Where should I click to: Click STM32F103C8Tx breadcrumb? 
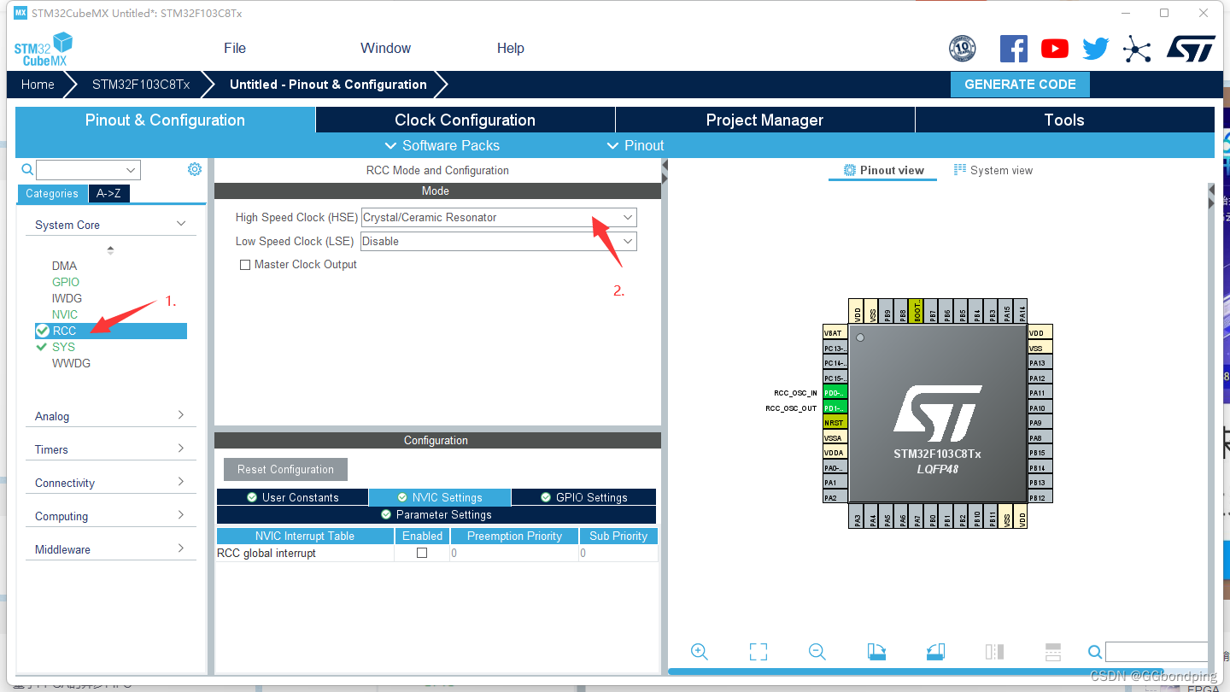141,85
